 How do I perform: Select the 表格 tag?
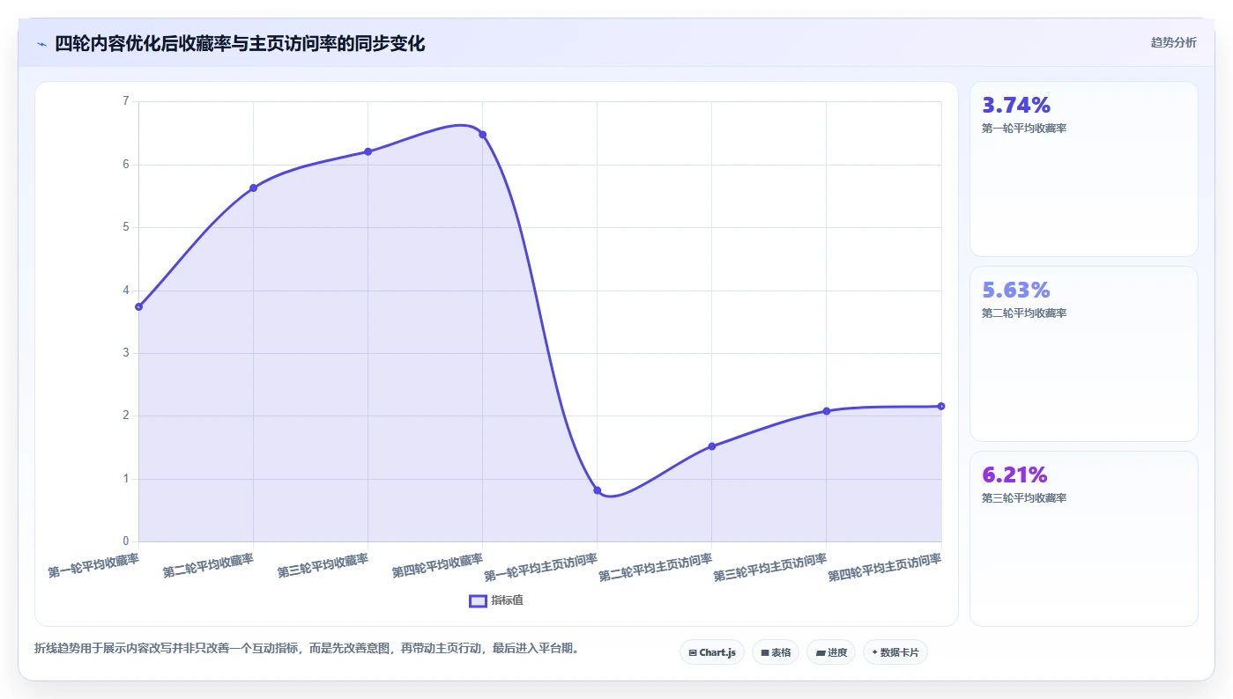click(x=776, y=652)
